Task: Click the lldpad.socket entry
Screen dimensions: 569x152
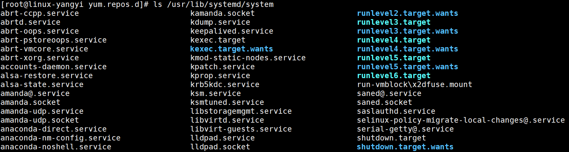Action: (x=220, y=147)
